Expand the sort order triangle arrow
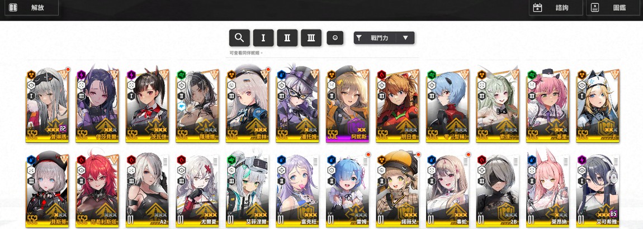The image size is (643, 229). 405,38
